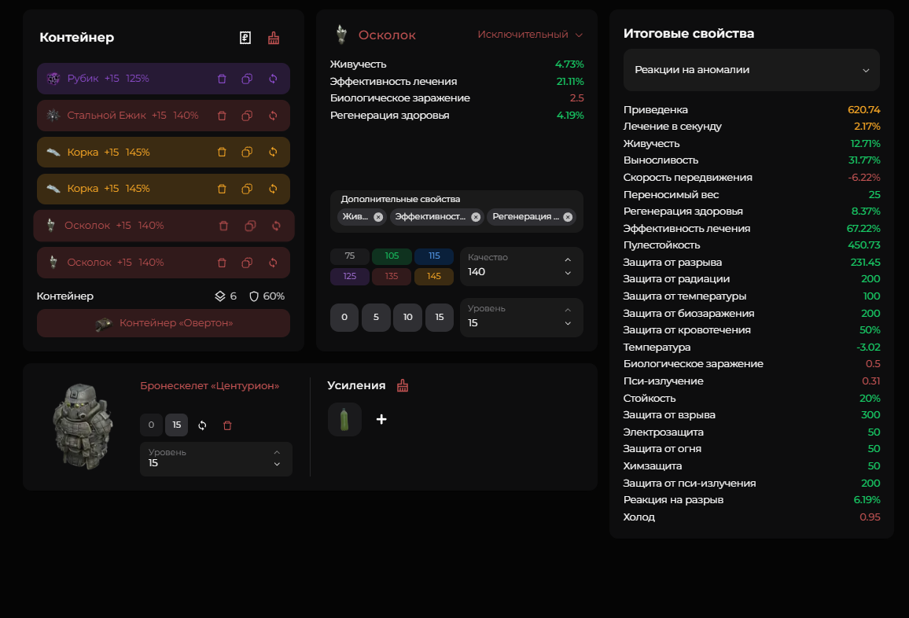The width and height of the screenshot is (909, 618).
Task: Click the Пулестойкость value 450.73
Action: pos(863,246)
